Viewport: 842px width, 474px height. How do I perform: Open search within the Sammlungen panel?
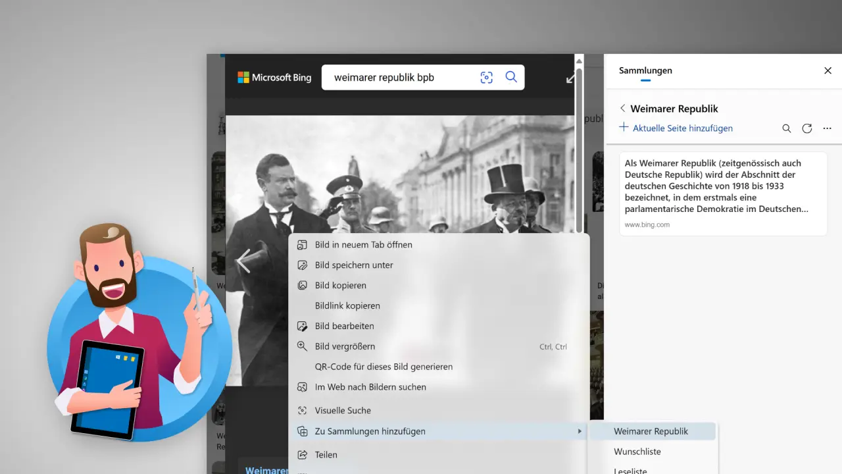pos(787,128)
